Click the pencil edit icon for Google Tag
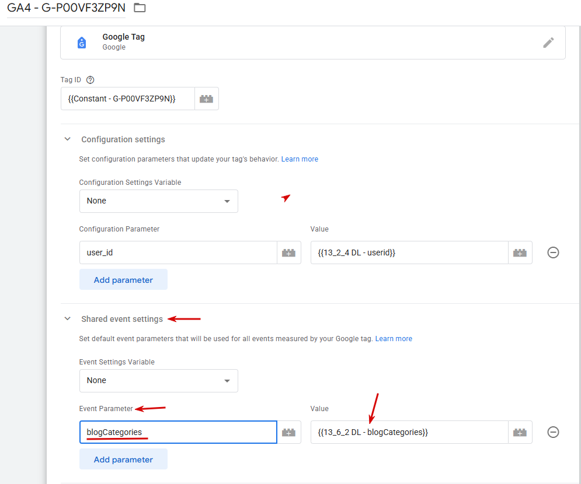The width and height of the screenshot is (581, 484). [x=548, y=43]
